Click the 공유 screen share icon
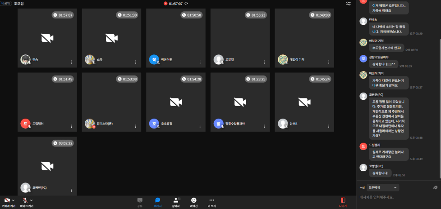Screen dimensions: 441x209 pos(140,200)
